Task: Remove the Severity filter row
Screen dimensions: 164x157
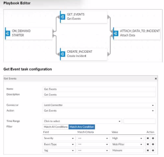Action: [x=148, y=138]
